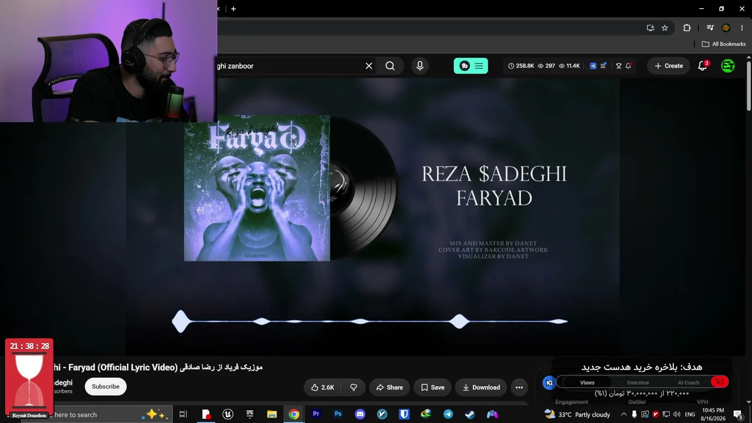Open the vidIQ icon in the stats bar

[x=593, y=66]
